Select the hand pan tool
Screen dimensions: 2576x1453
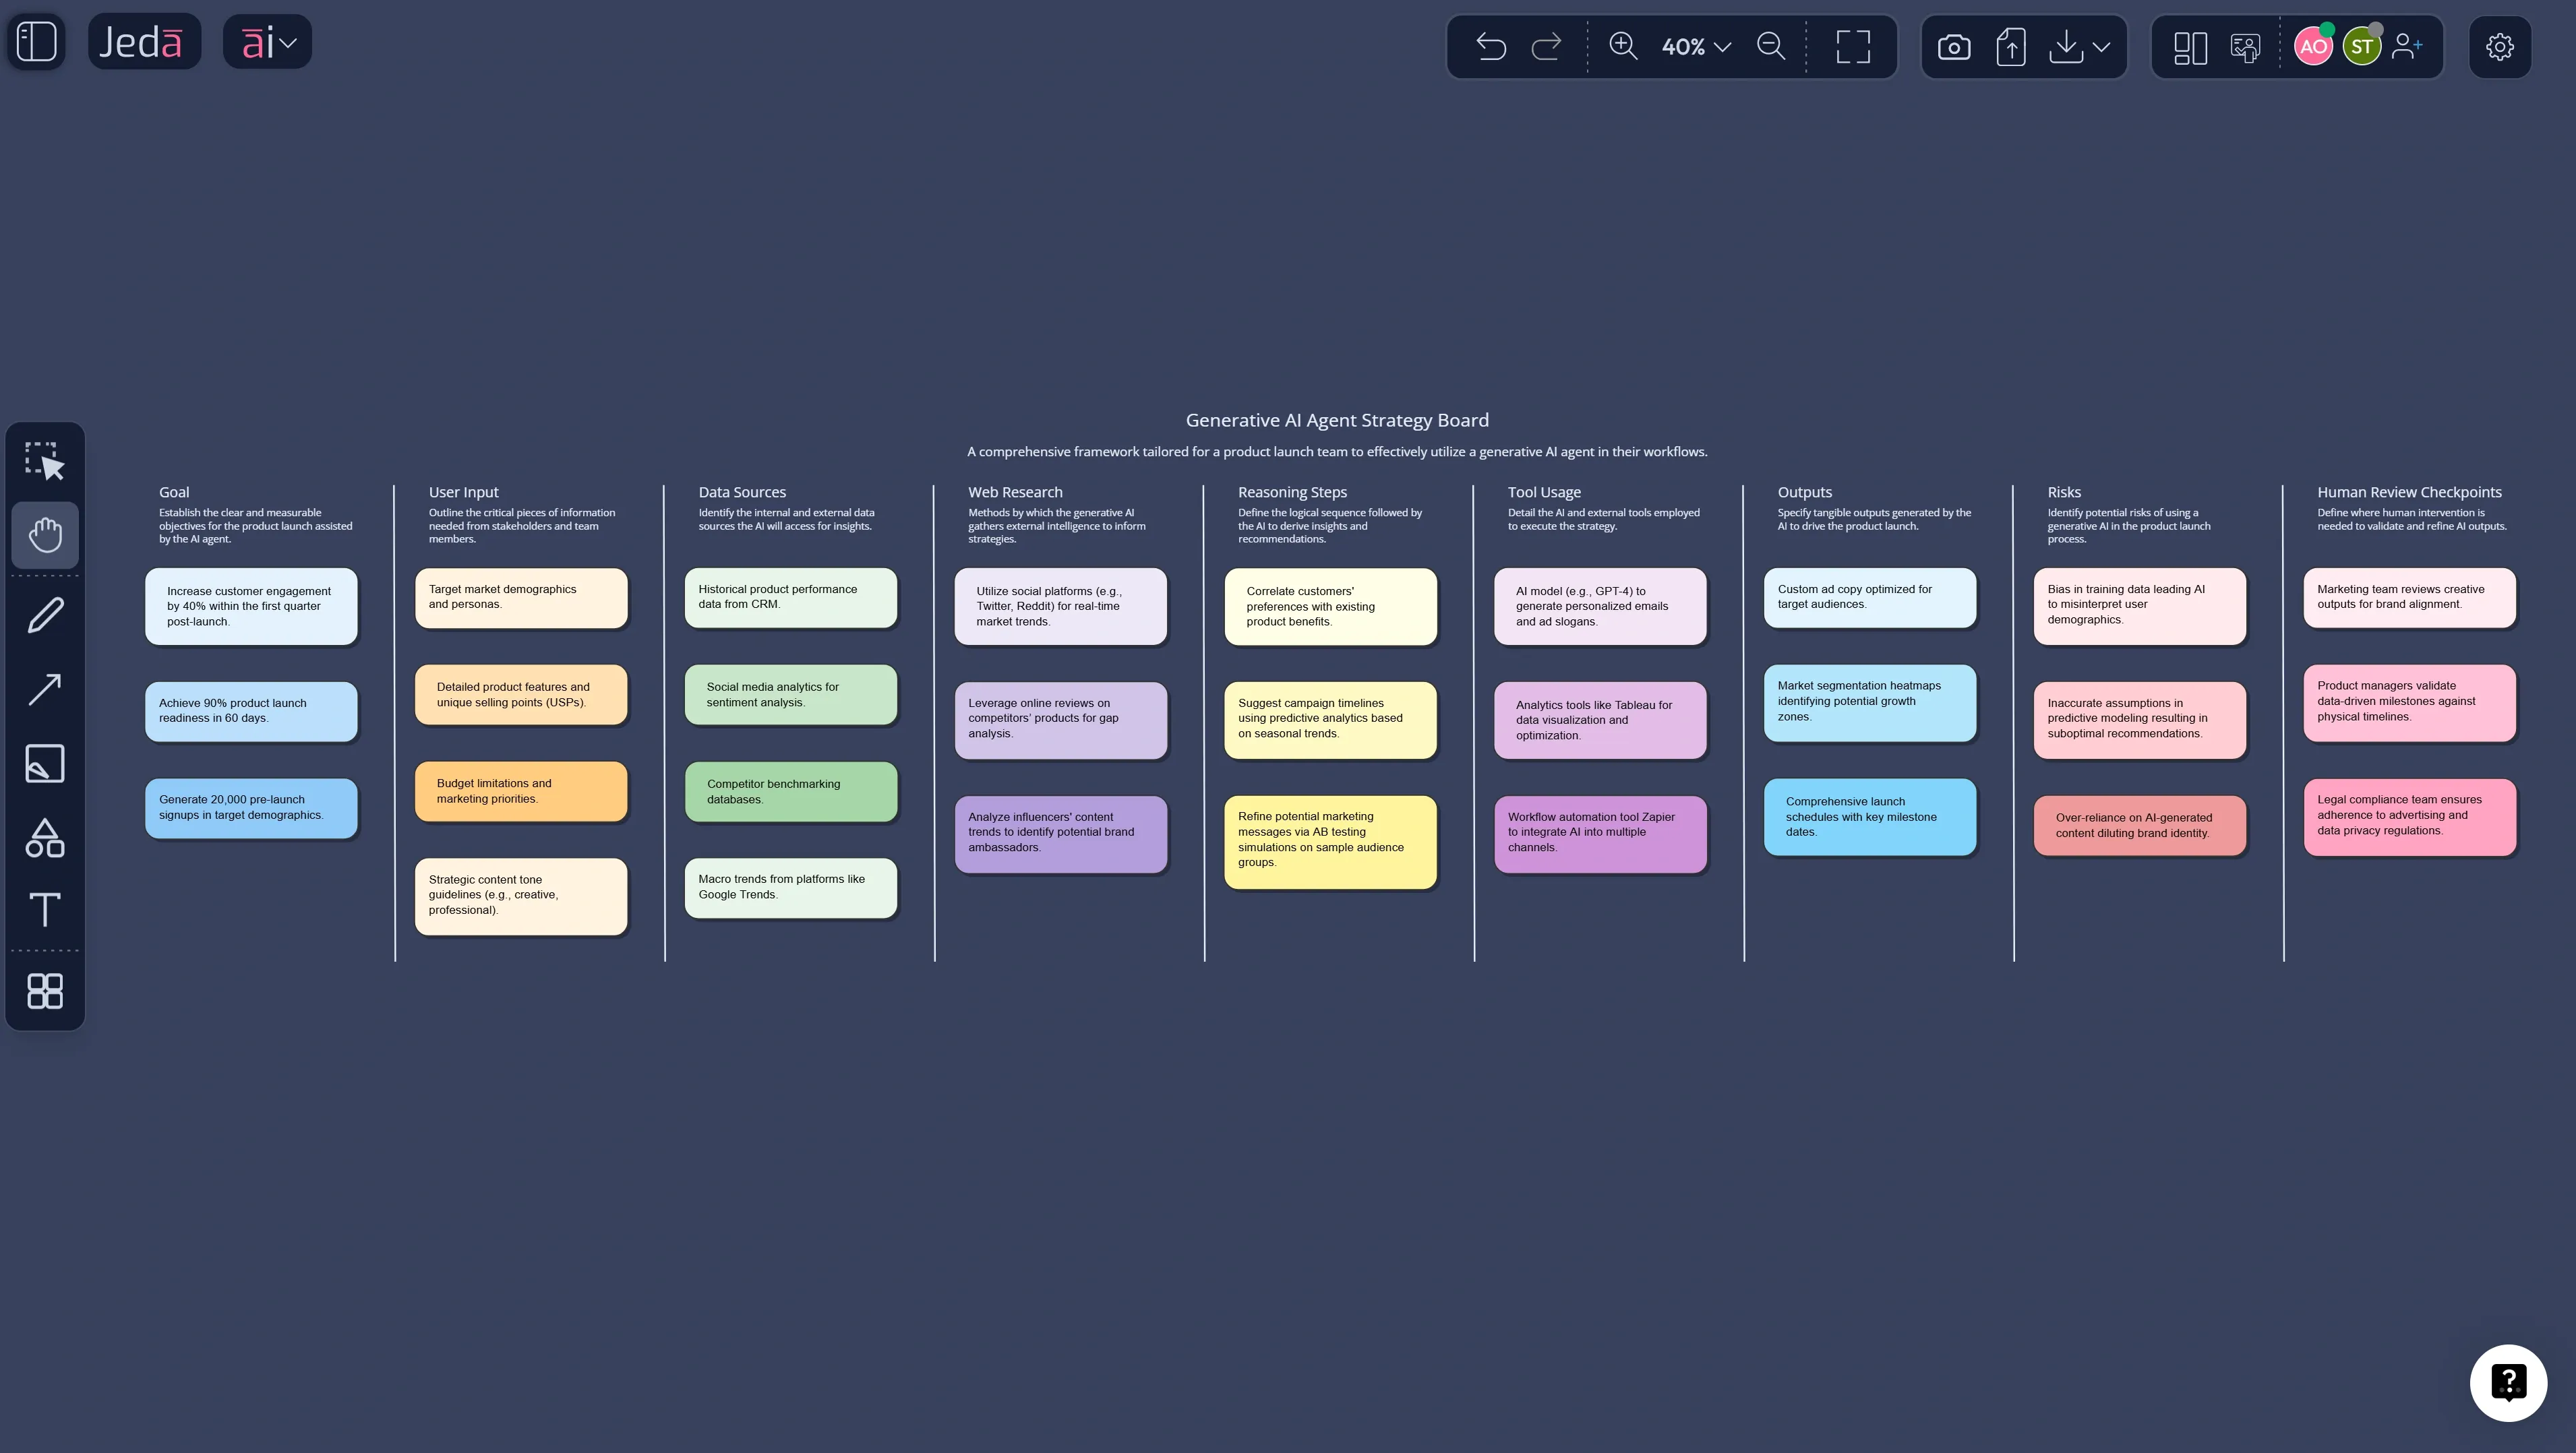[x=44, y=534]
